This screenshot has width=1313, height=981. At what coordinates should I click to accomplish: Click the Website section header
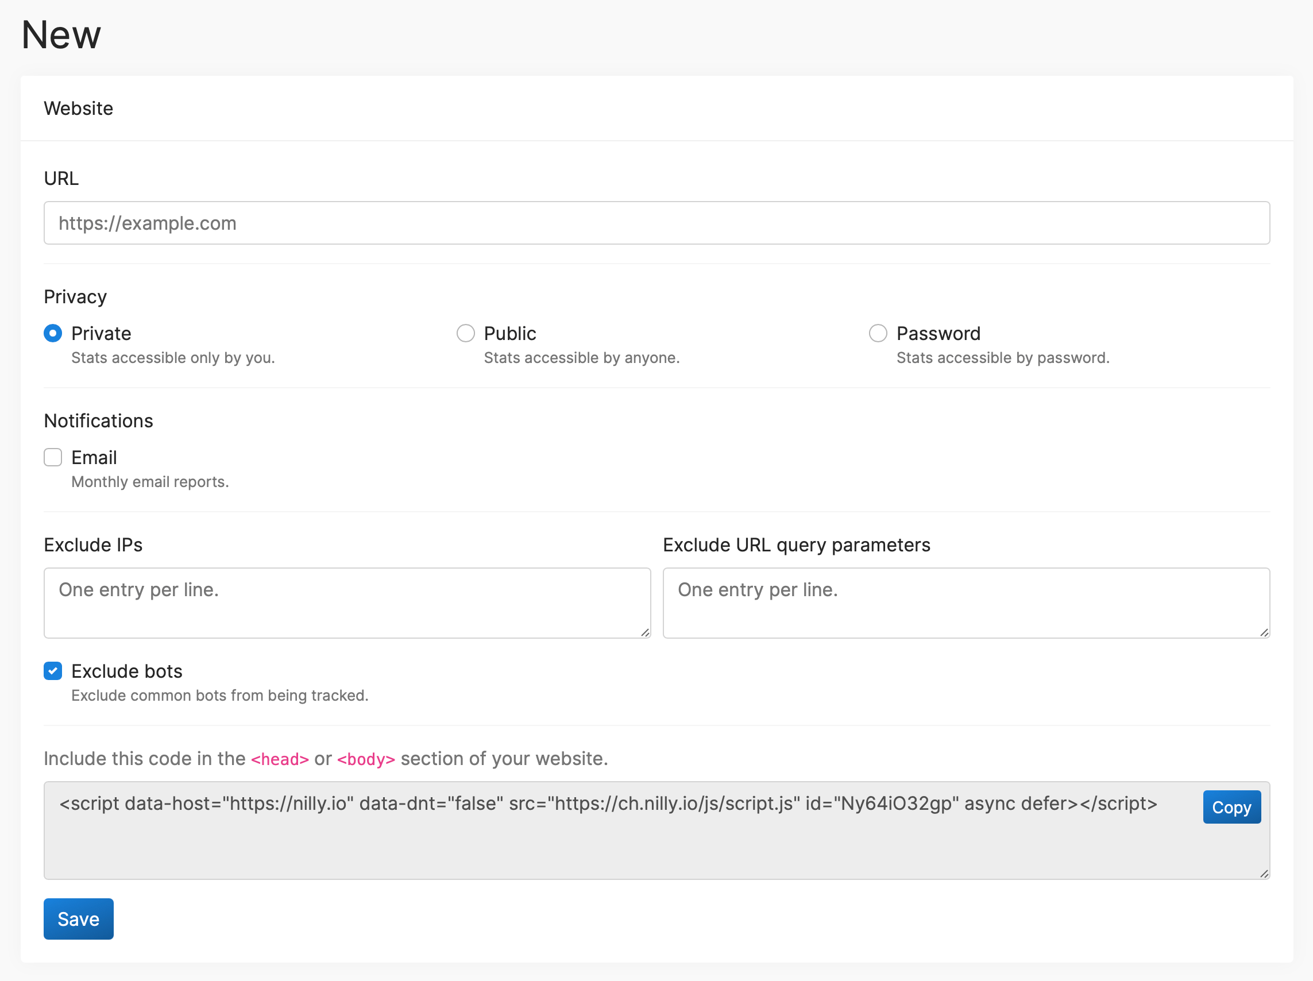pyautogui.click(x=78, y=108)
